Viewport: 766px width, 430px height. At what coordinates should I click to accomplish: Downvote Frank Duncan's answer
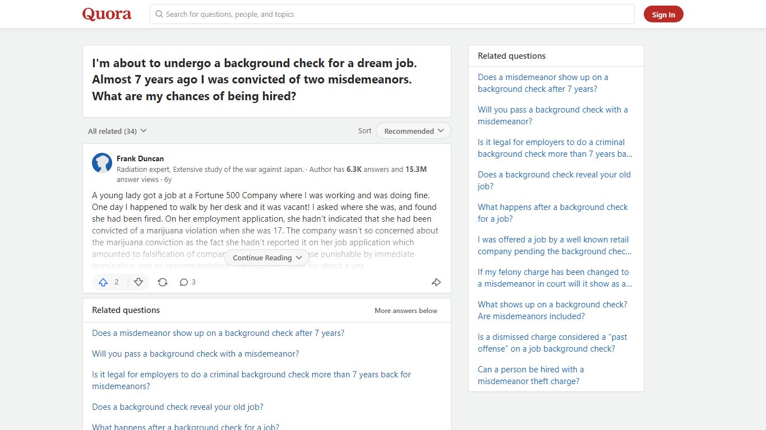[139, 282]
